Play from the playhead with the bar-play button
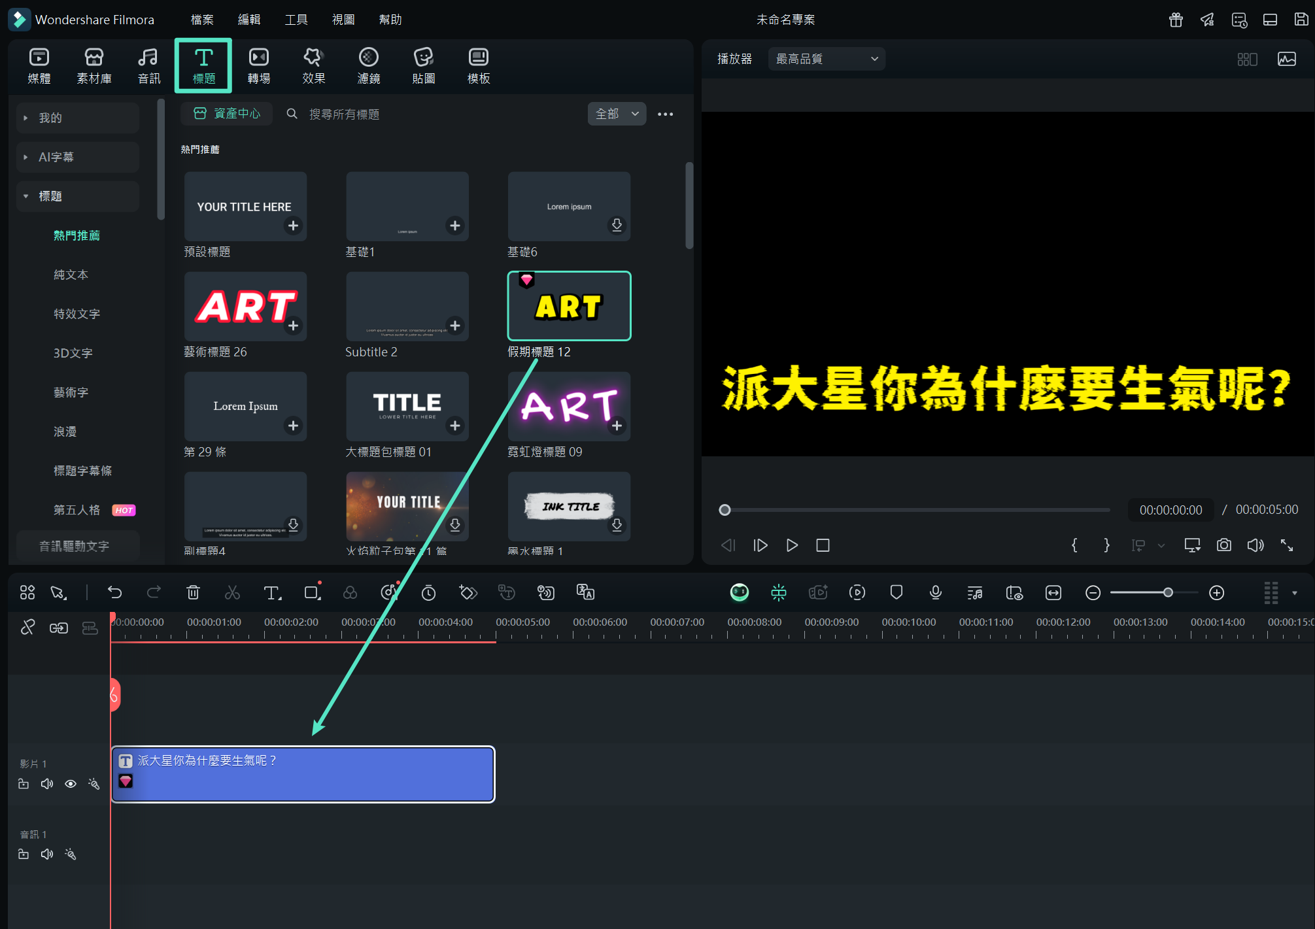Screen dimensions: 1315x929 [760, 545]
